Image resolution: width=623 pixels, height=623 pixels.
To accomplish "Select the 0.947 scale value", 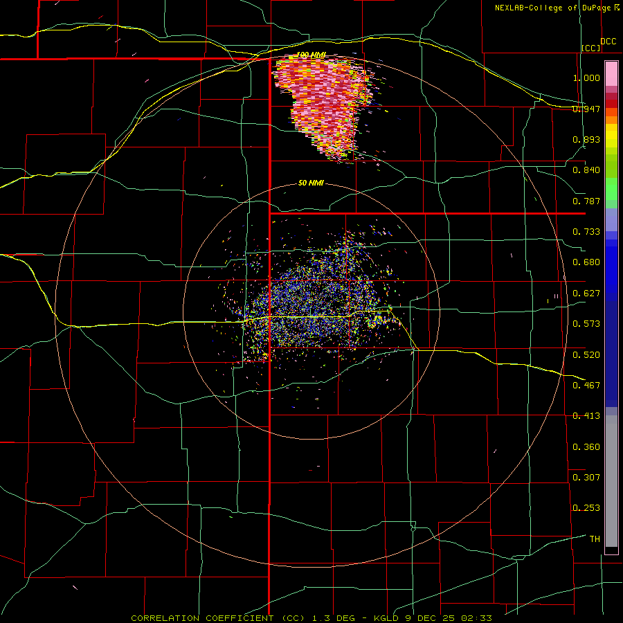I will (586, 109).
